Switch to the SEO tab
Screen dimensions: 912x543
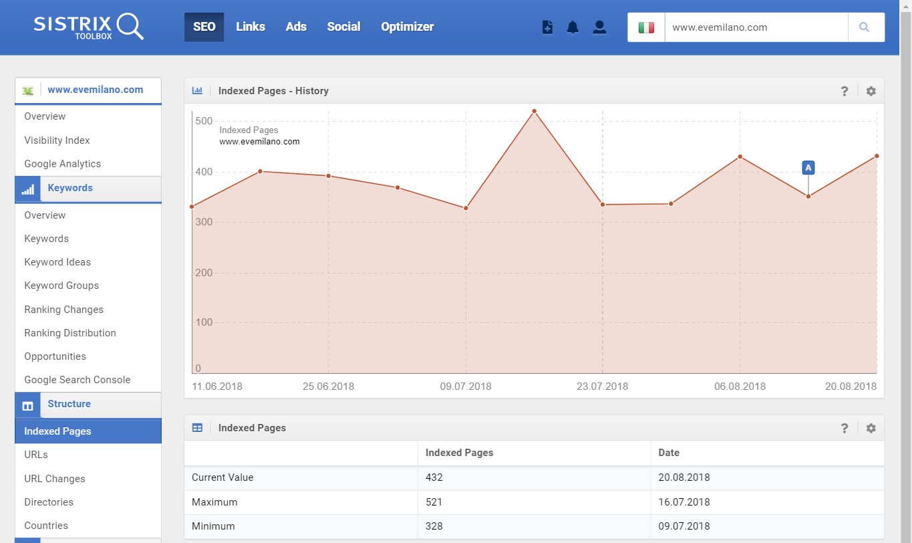coord(204,27)
